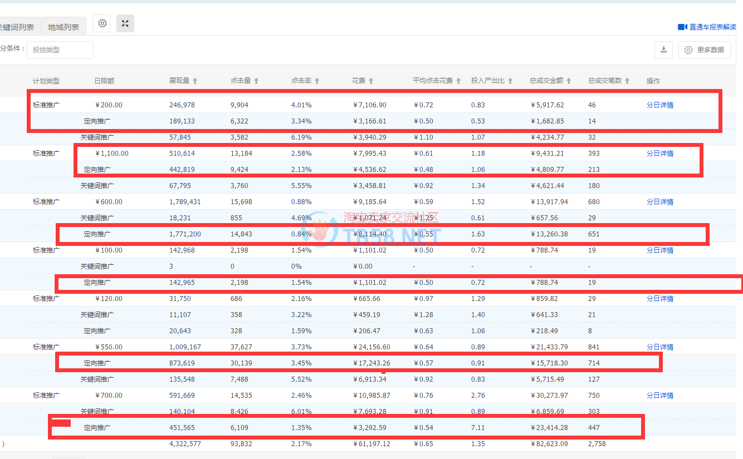Sort by 总成交金额 column arrow
Viewport: 743px width, 459px height.
569,81
